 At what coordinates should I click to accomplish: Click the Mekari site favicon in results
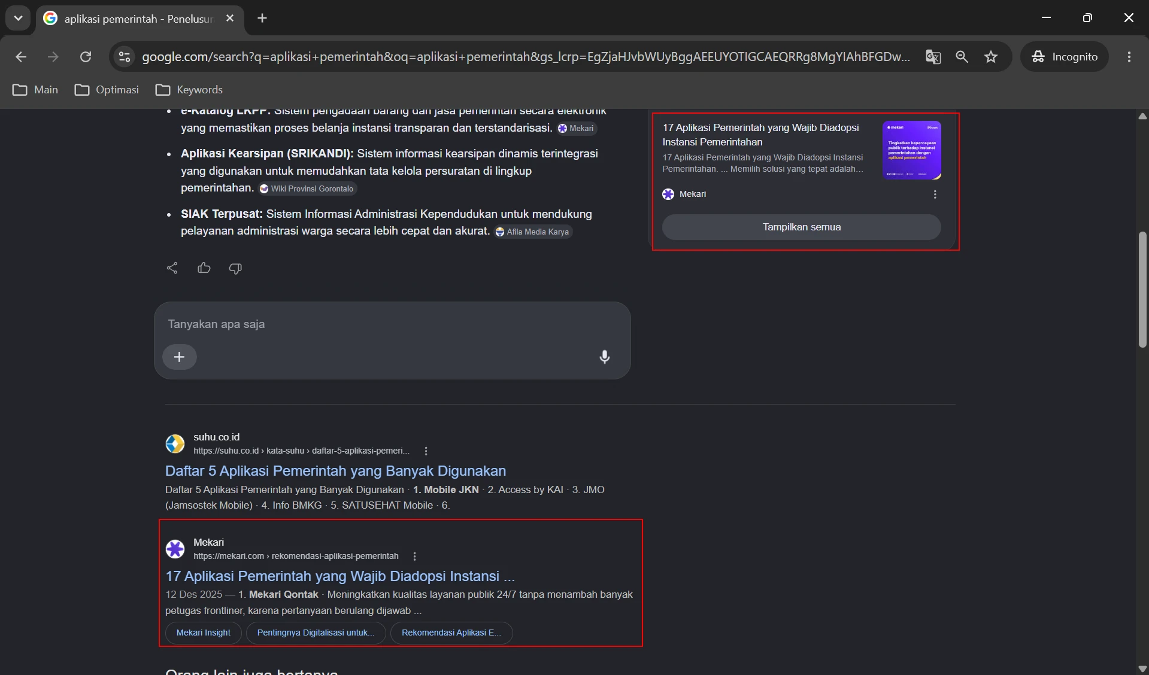coord(175,549)
